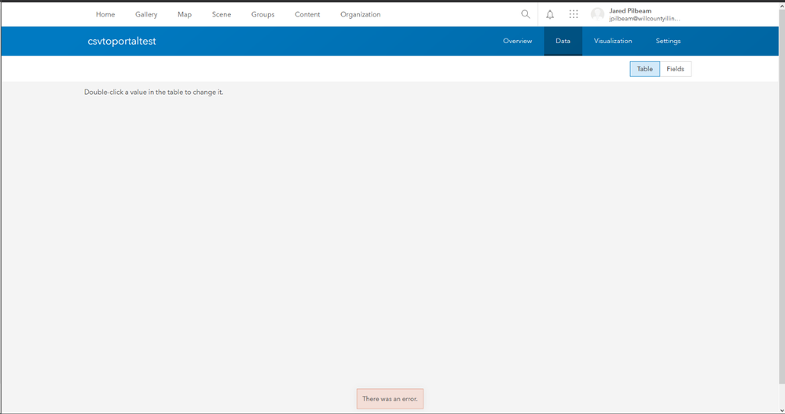Open the app launcher grid
This screenshot has width=785, height=414.
pyautogui.click(x=573, y=14)
